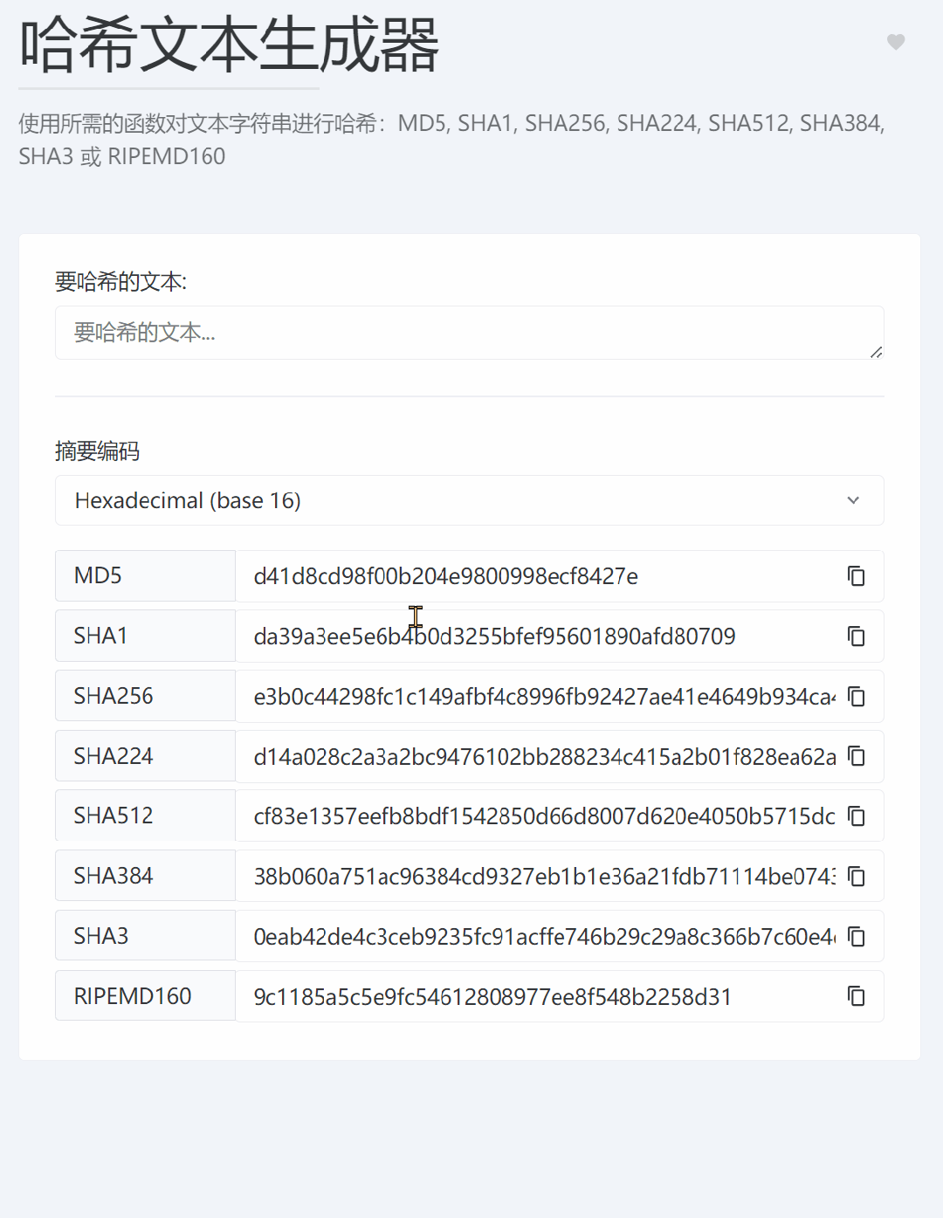
Task: Copy the SHA1 hash value
Action: click(x=857, y=637)
